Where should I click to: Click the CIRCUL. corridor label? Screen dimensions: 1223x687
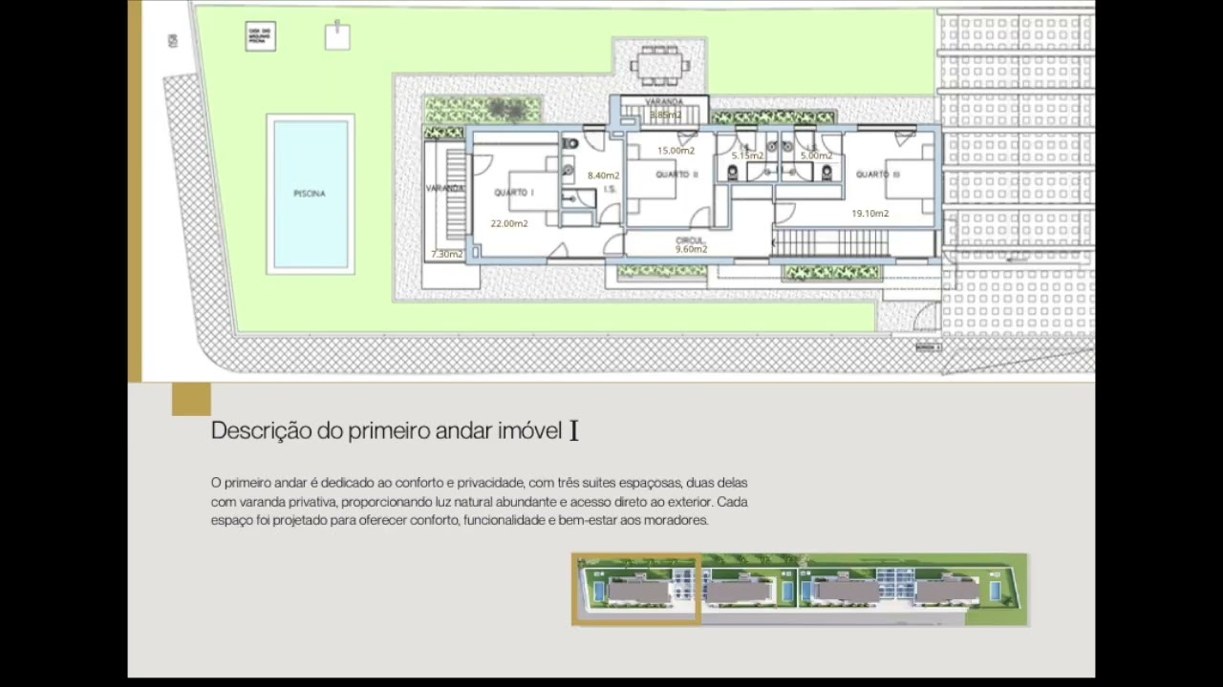(690, 240)
